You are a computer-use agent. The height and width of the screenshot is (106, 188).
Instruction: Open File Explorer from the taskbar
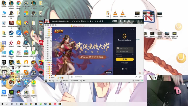[26, 104]
